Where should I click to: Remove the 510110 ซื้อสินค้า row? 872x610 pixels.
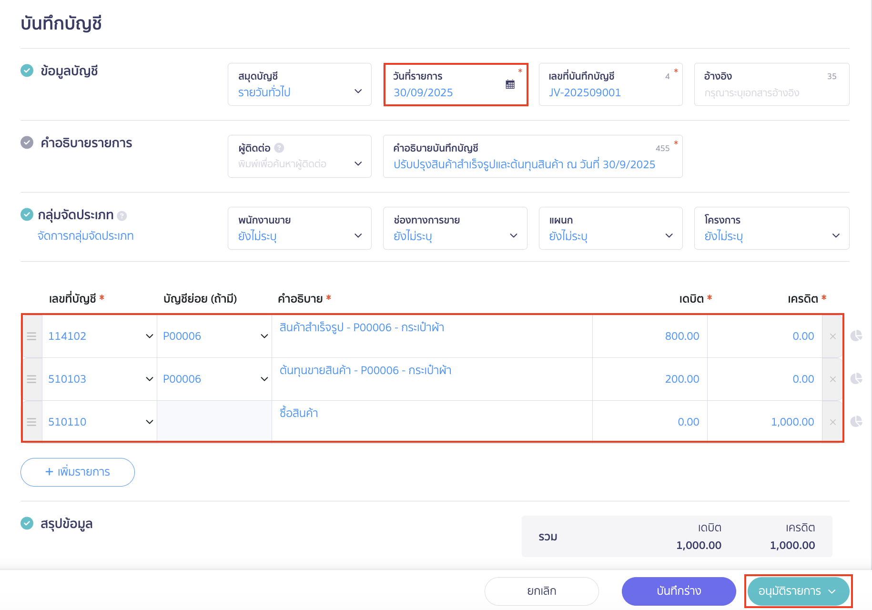coord(832,422)
